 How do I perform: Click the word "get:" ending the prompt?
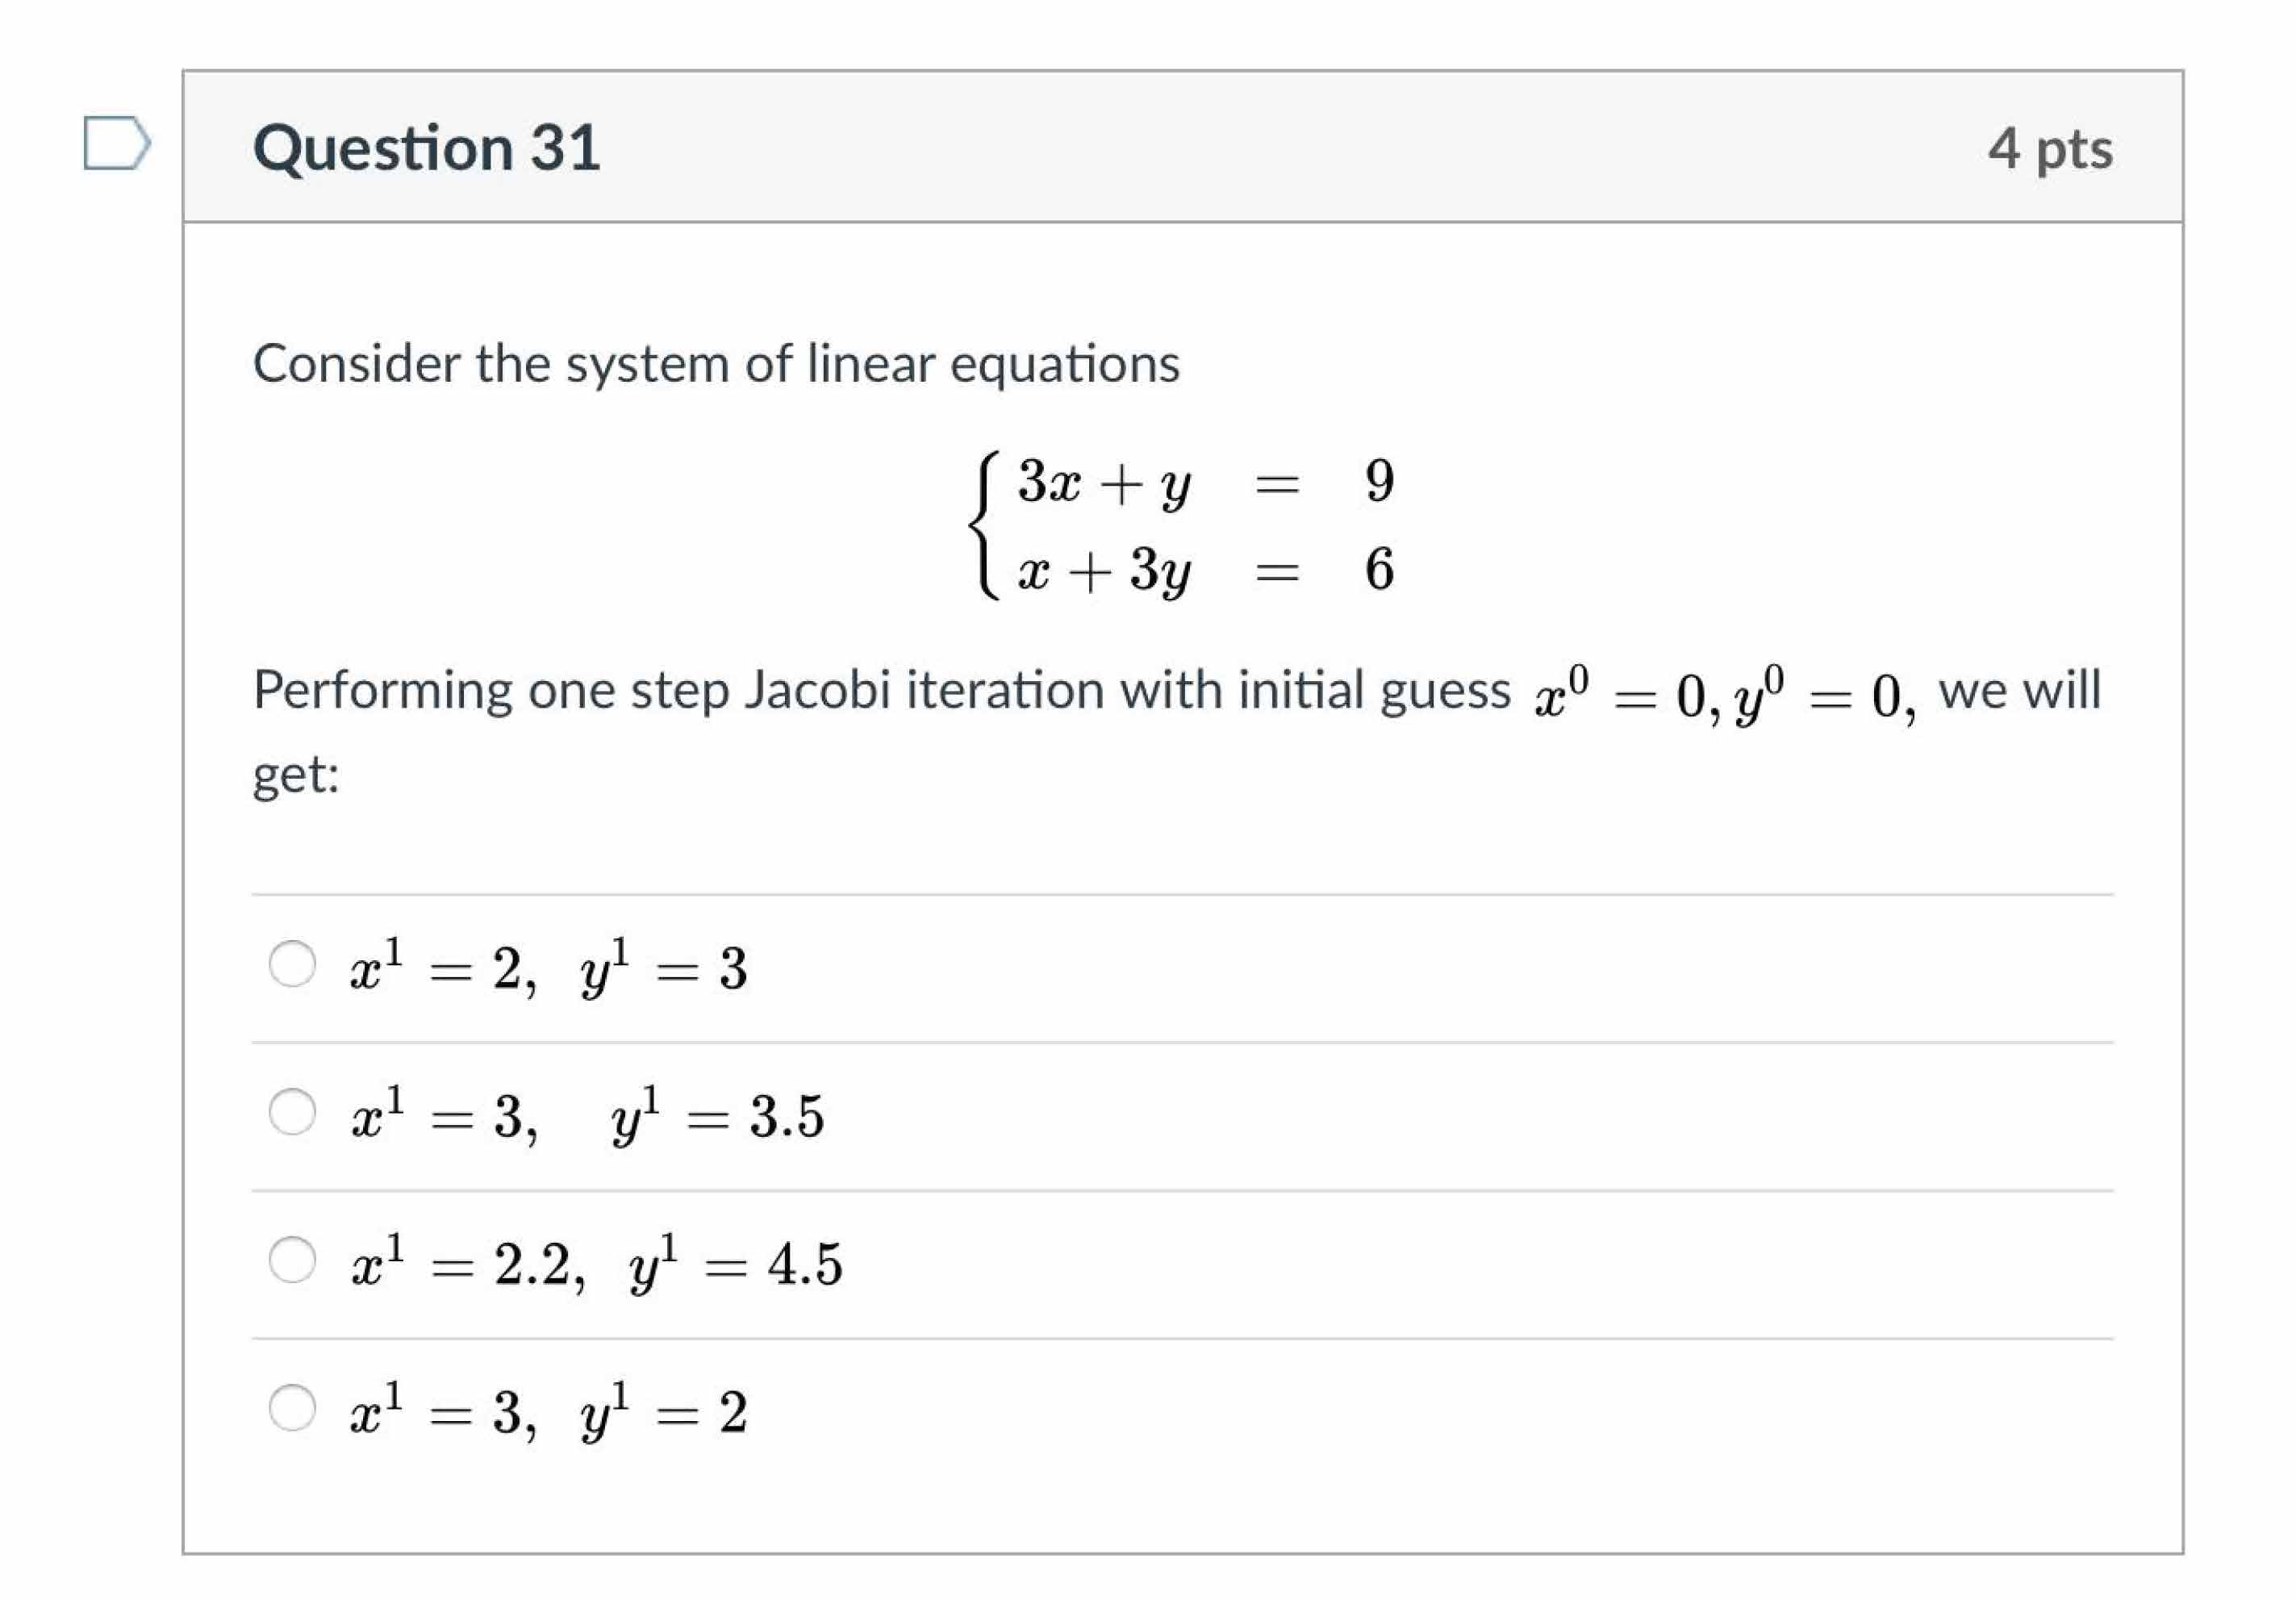tap(296, 774)
